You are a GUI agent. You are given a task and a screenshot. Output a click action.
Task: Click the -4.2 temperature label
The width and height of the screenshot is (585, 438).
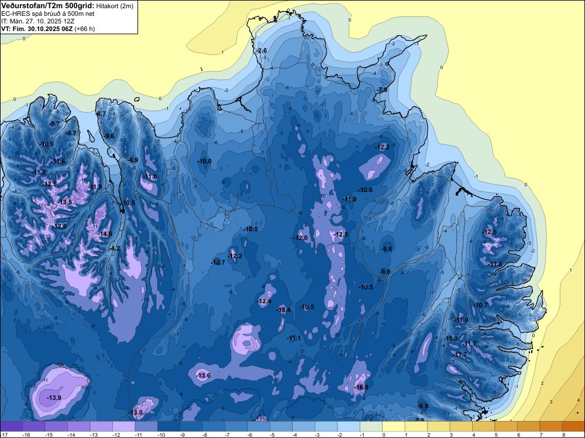coord(115,248)
